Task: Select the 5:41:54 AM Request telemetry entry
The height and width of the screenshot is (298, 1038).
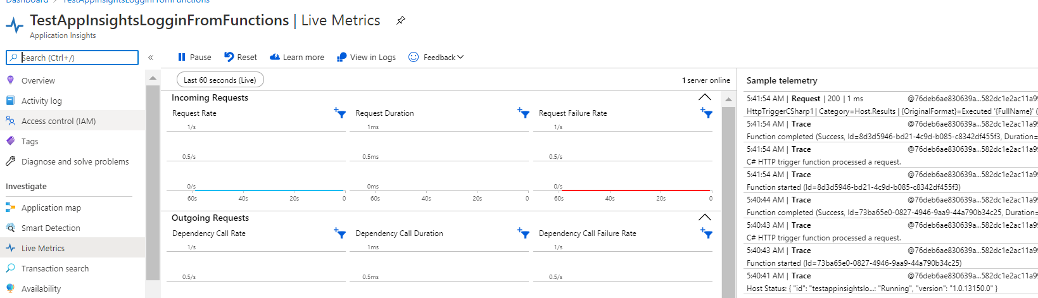Action: click(891, 105)
